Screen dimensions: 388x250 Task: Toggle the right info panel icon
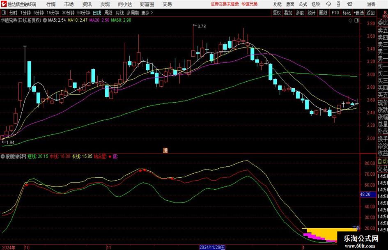[356, 21]
